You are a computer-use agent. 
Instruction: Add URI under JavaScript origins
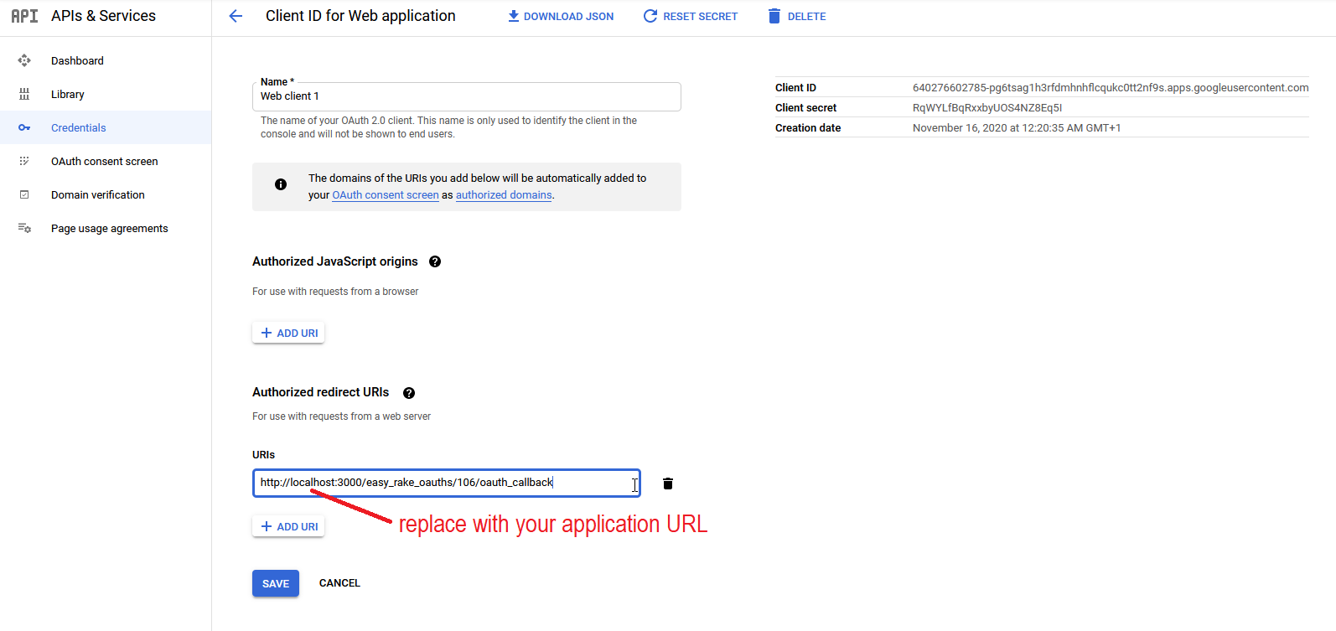click(x=288, y=333)
